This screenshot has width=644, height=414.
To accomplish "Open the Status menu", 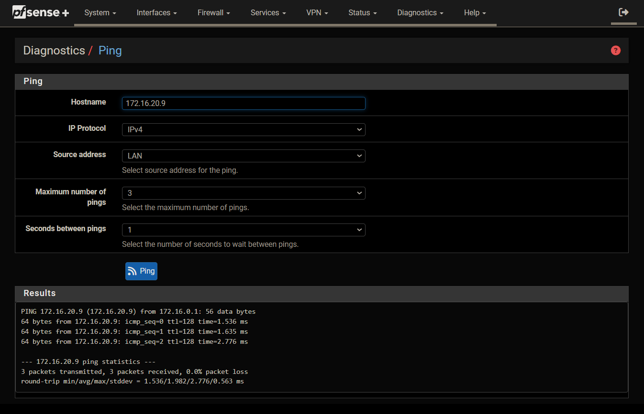I will [363, 13].
